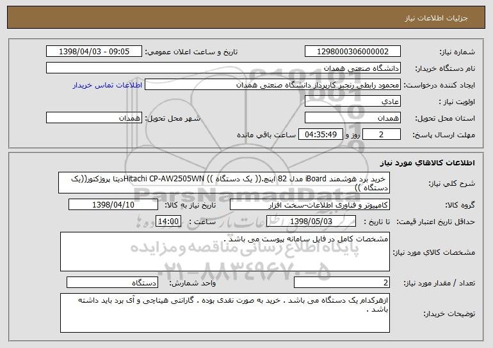
Task: Select the priority field showing عادی
Action: 352,102
